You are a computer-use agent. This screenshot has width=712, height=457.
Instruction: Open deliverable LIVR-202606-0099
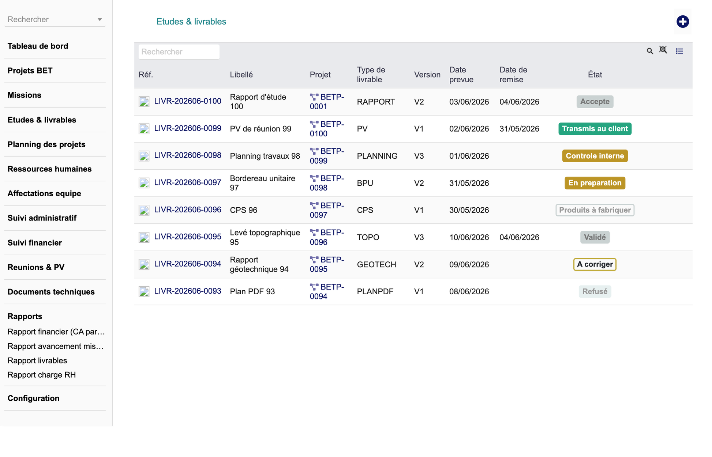[188, 128]
